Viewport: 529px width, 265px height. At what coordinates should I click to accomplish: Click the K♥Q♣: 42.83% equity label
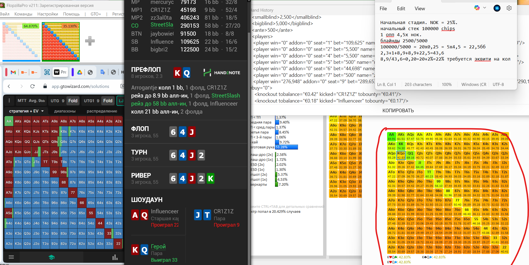399,257
